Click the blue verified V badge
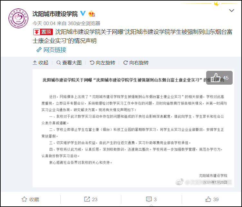Viewport: 242px width, 207px height. point(83,14)
